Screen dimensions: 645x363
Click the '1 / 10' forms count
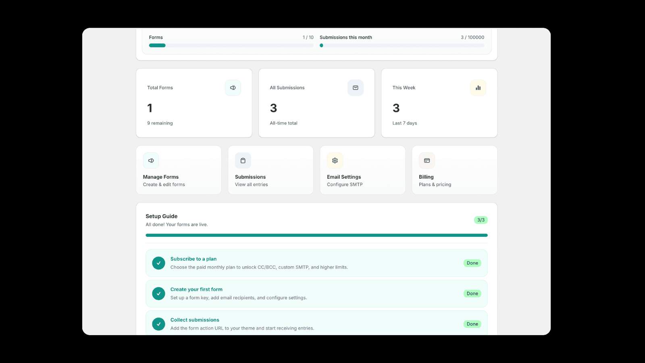pyautogui.click(x=308, y=38)
